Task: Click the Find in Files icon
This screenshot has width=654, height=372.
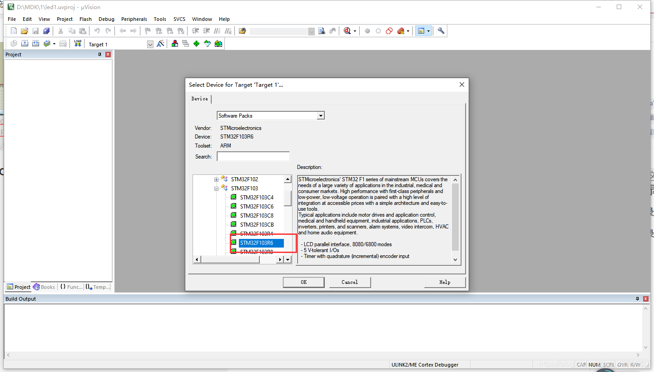Action: (x=242, y=31)
